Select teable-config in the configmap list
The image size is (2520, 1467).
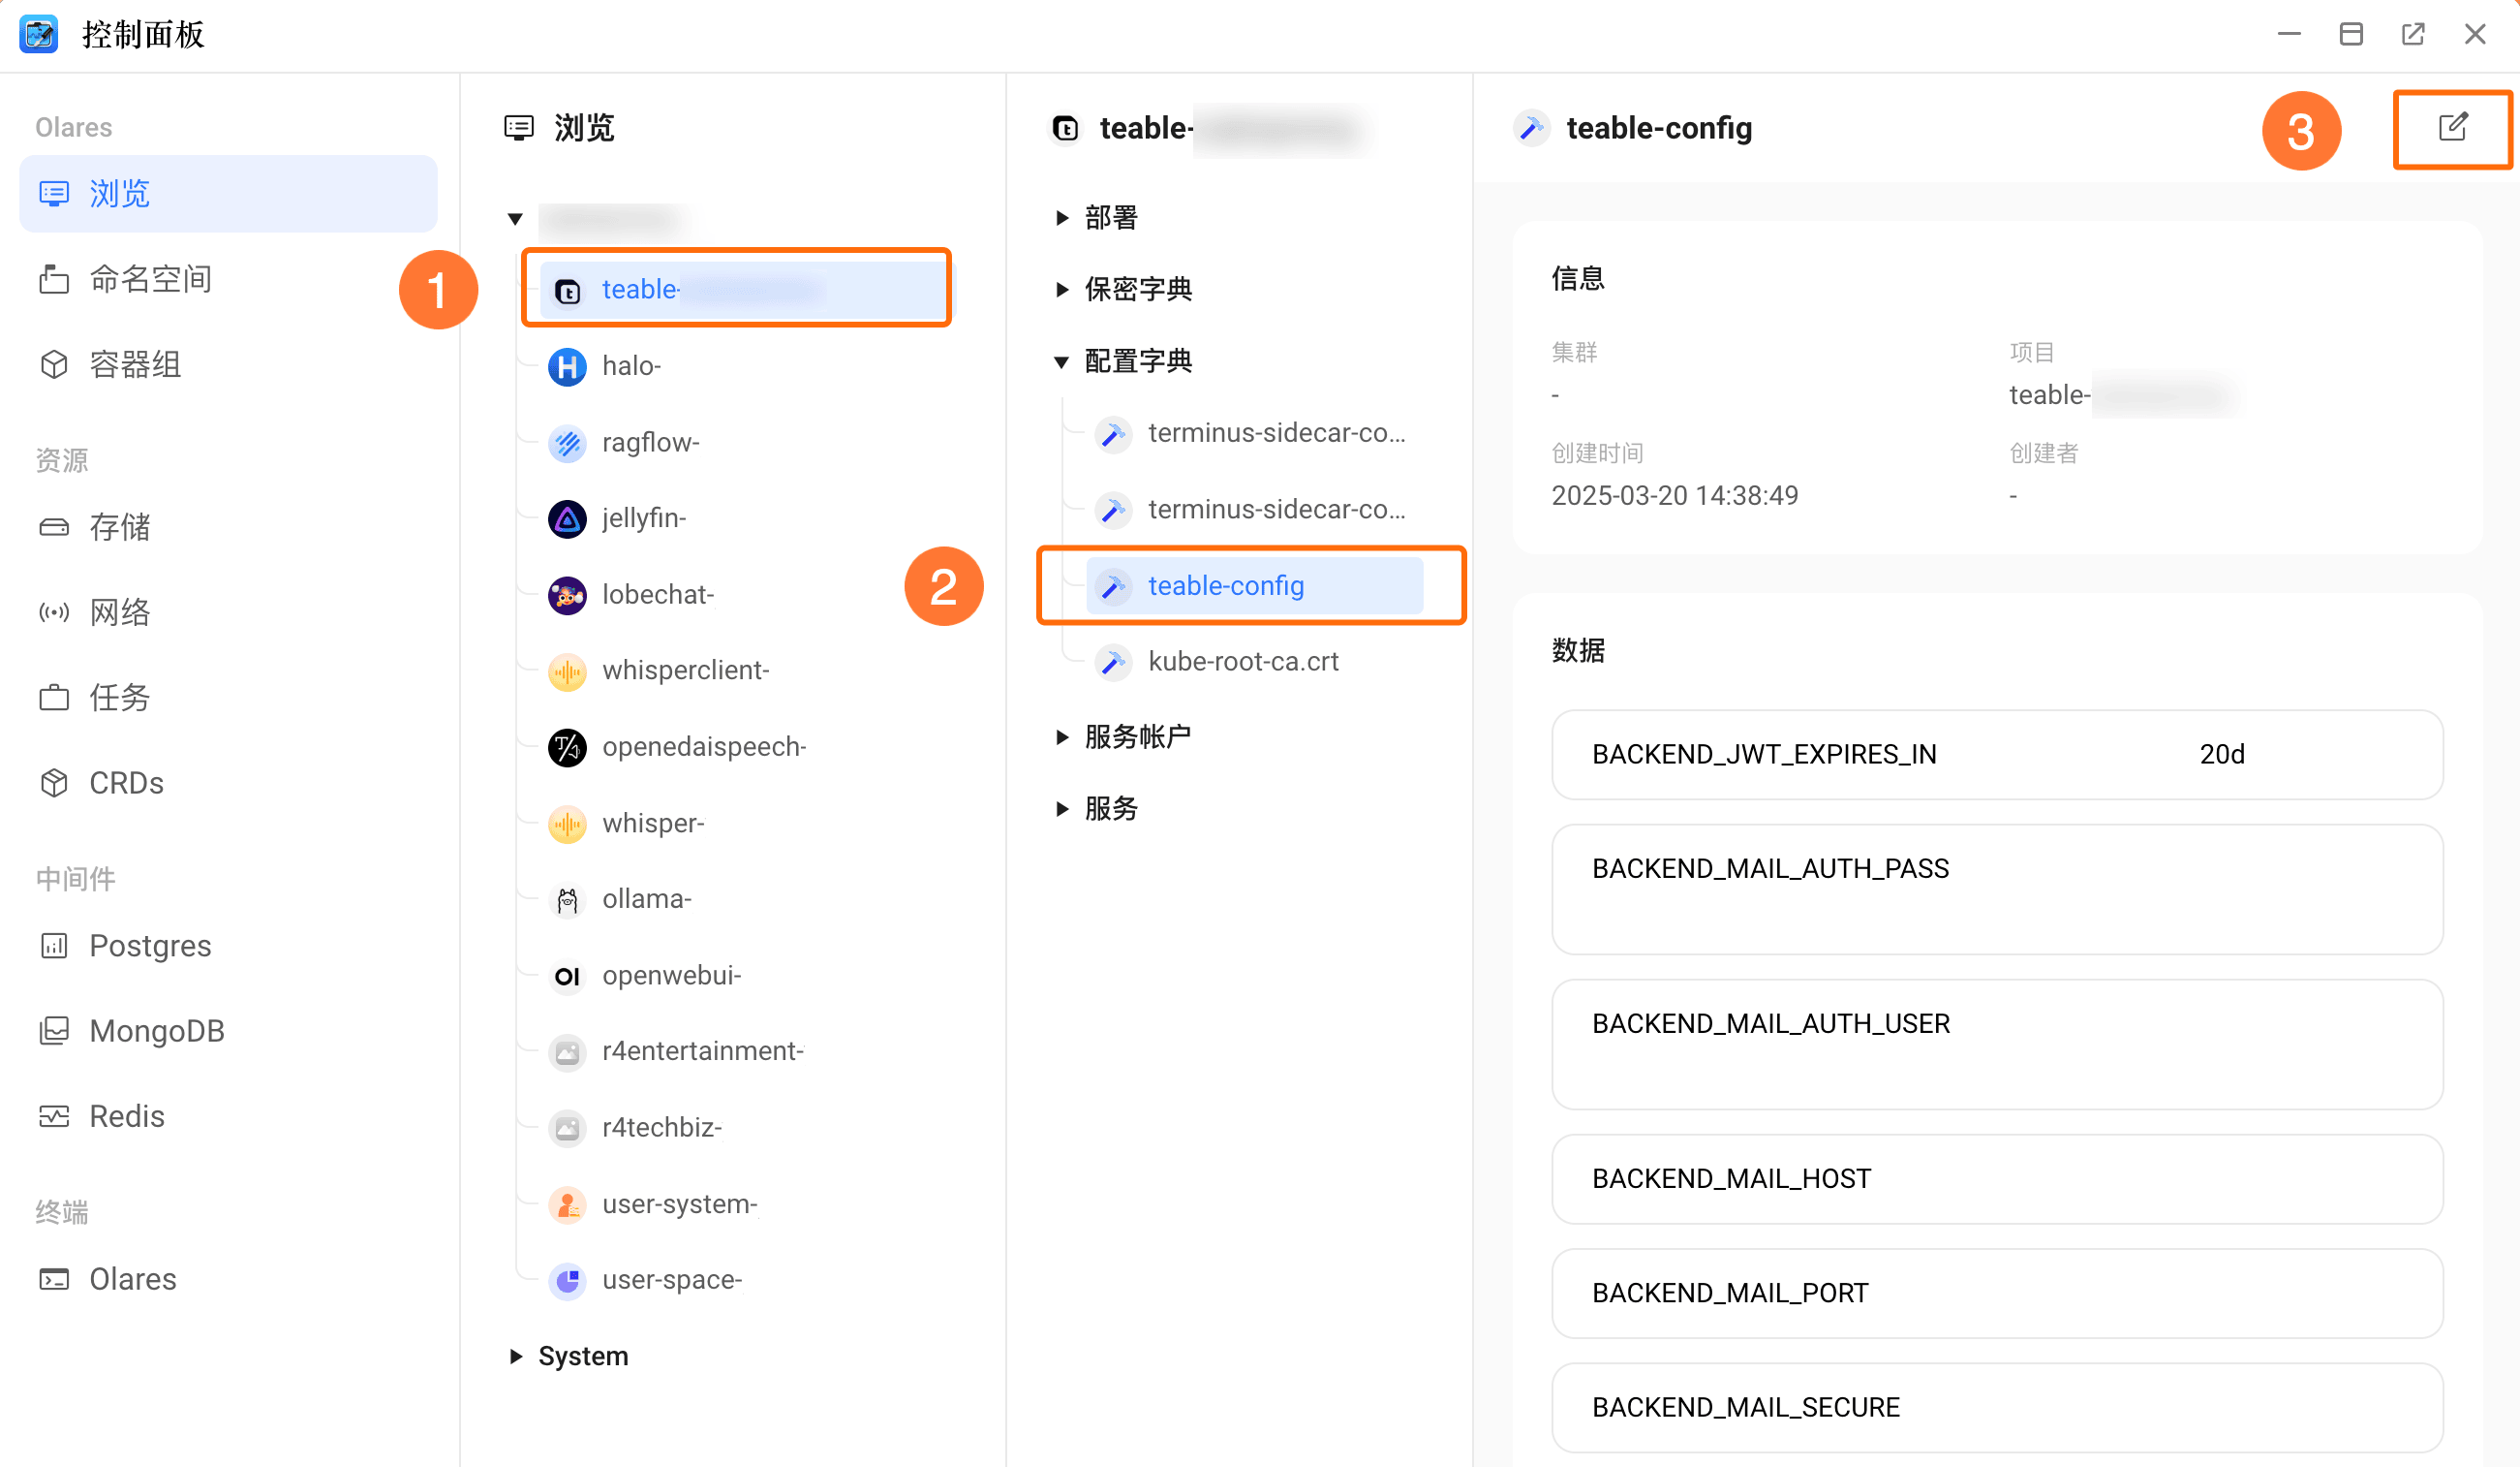click(1226, 585)
